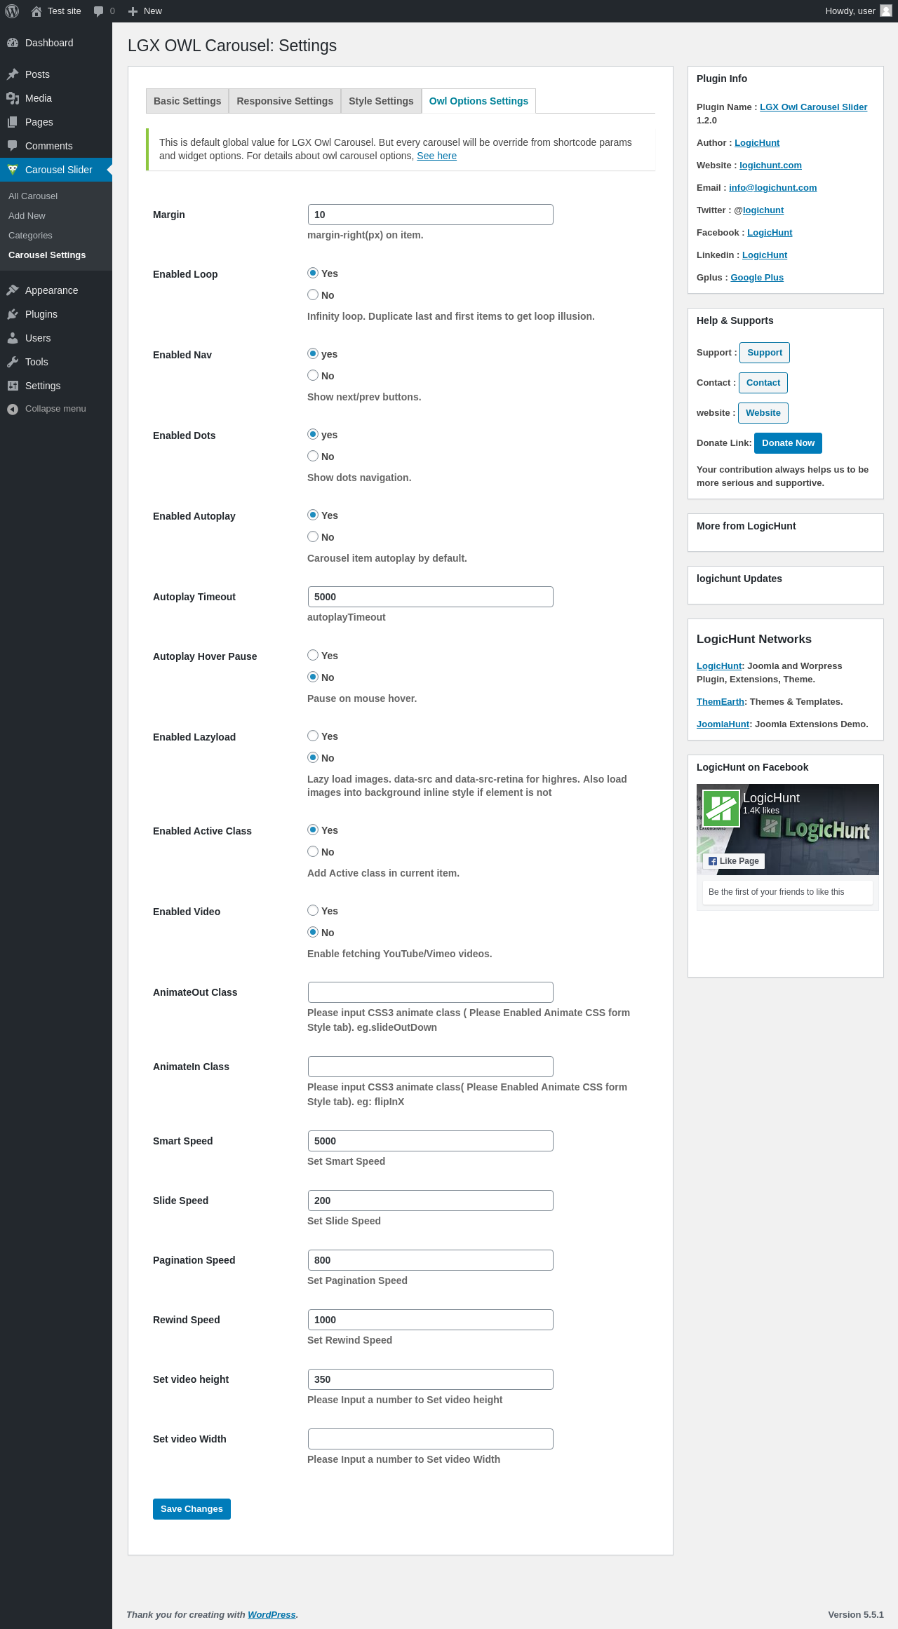Open the Howdy, user account menu
898x1629 pixels.
click(x=858, y=11)
